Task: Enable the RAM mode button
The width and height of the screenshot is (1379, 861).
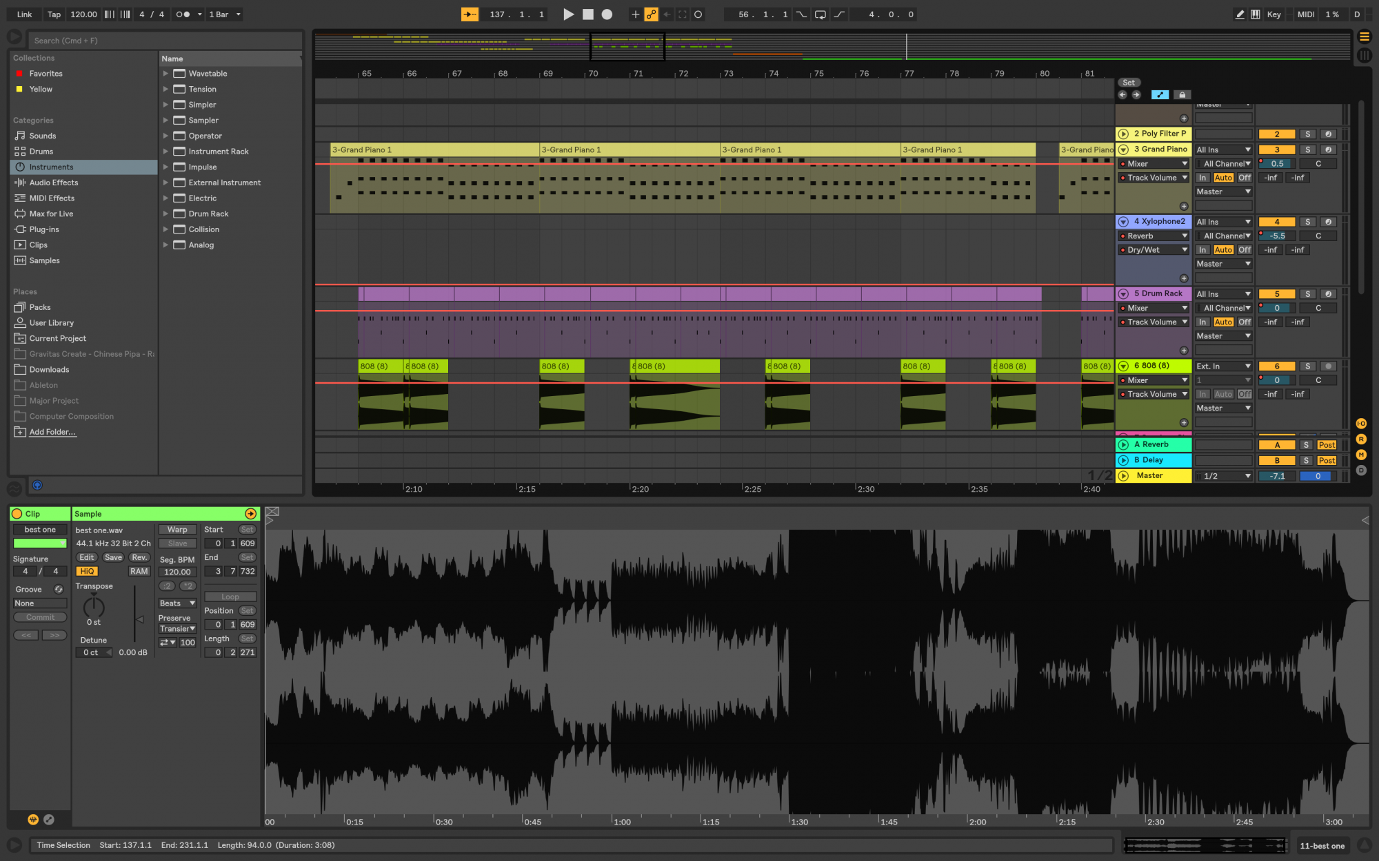Action: pos(139,571)
